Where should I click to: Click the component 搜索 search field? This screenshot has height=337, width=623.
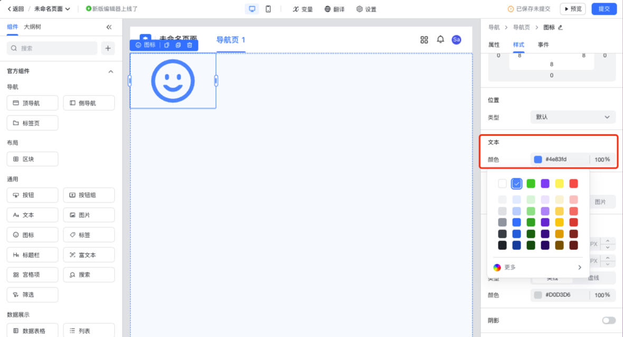(52, 49)
